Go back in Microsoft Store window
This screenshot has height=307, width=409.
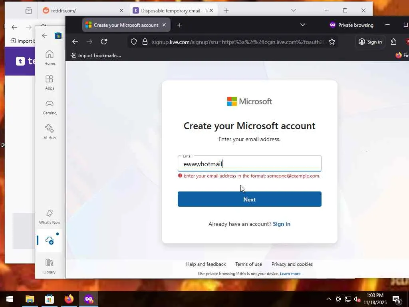coord(45,36)
